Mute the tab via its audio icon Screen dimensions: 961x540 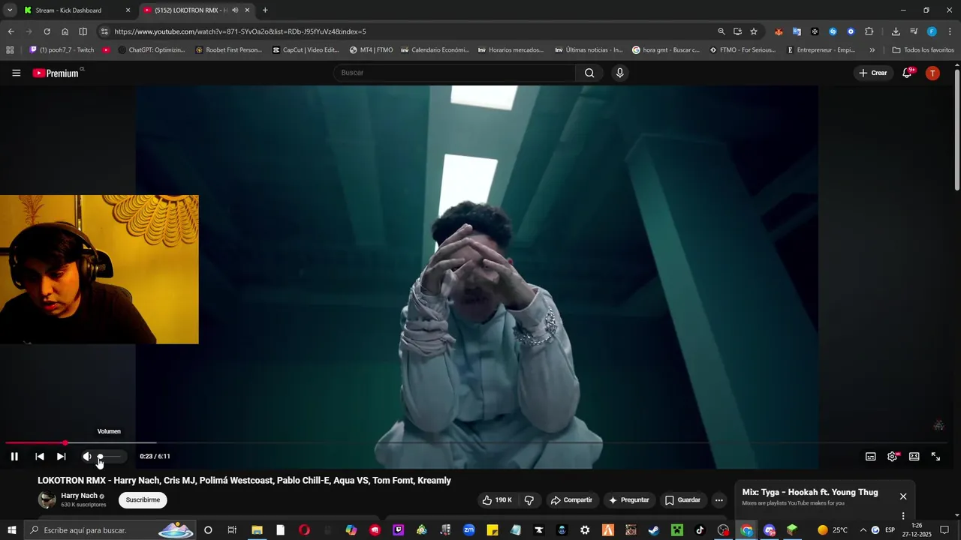pyautogui.click(x=235, y=10)
